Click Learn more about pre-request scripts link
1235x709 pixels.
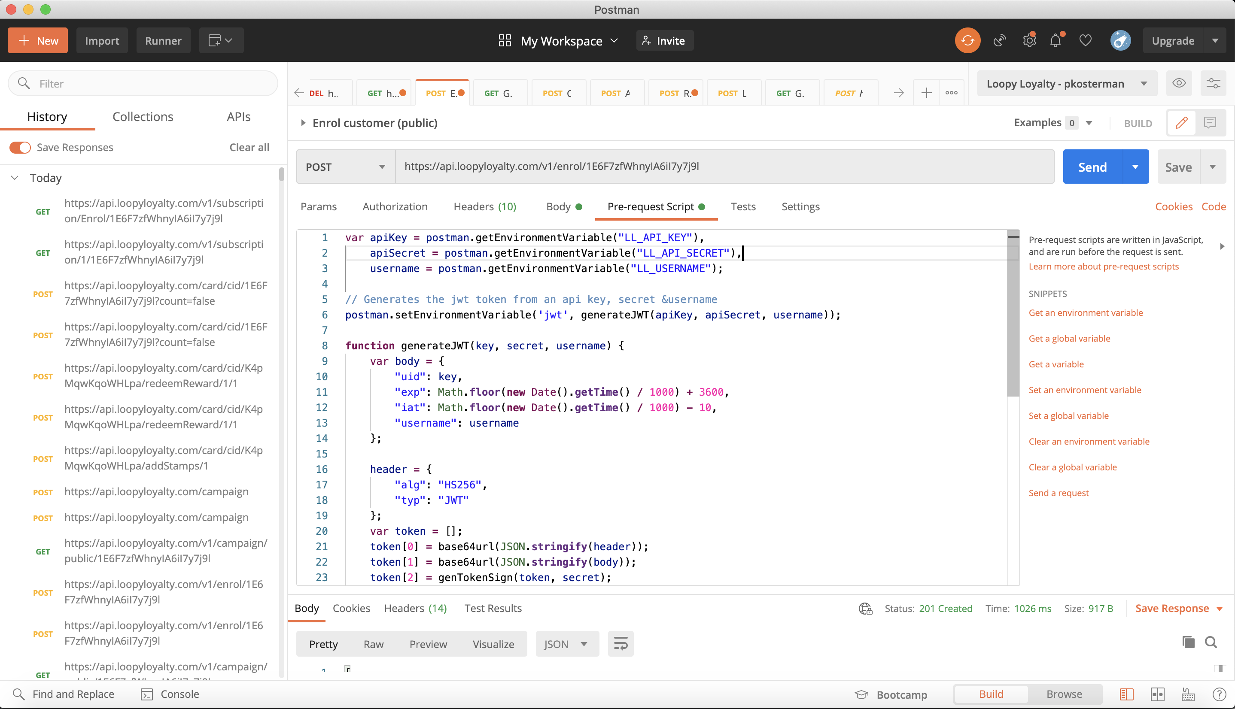click(1104, 266)
